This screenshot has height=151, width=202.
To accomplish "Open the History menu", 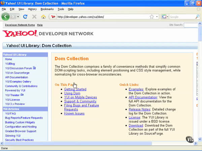I will (x=32, y=9).
